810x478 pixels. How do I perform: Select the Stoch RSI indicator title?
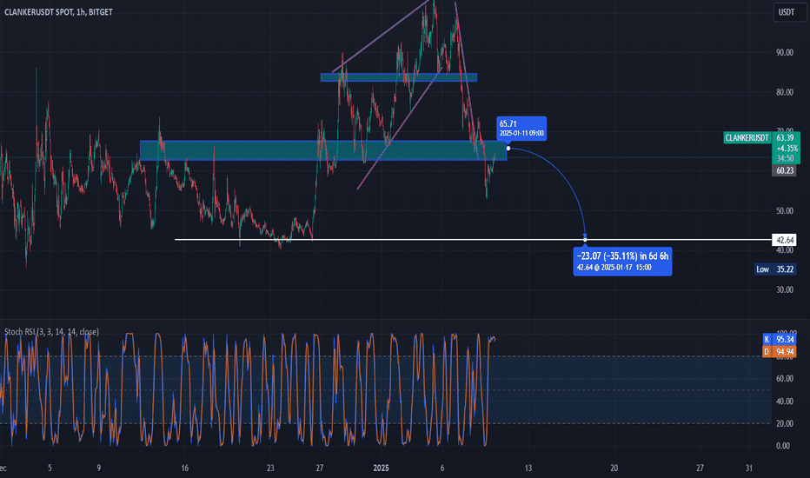pyautogui.click(x=51, y=332)
